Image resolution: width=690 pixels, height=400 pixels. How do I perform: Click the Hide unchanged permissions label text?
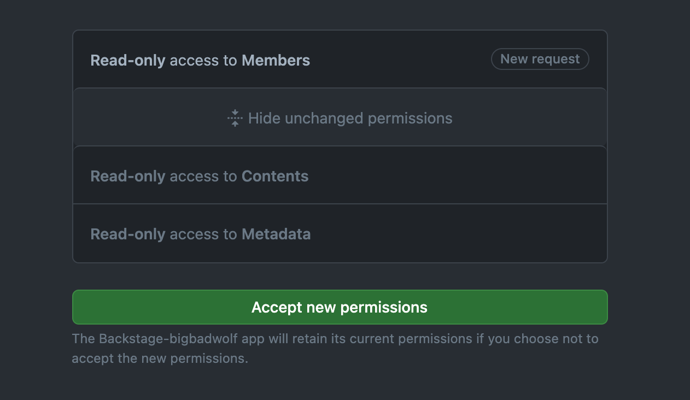(x=350, y=118)
